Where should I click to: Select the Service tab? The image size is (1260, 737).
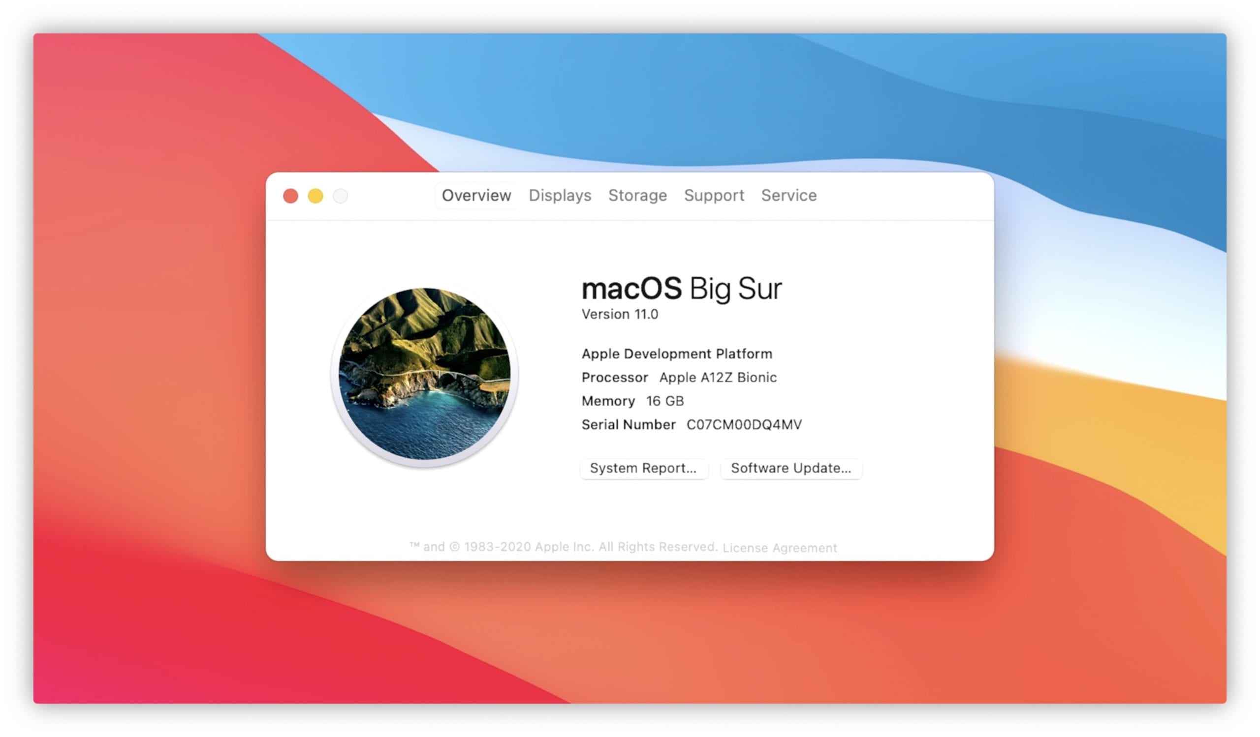[x=788, y=195]
